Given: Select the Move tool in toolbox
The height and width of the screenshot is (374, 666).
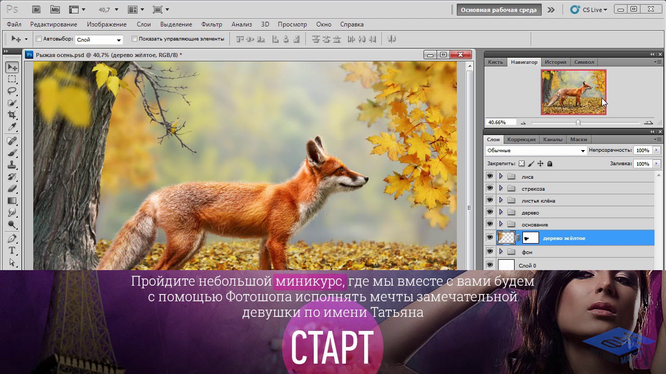Looking at the screenshot, I should (12, 67).
